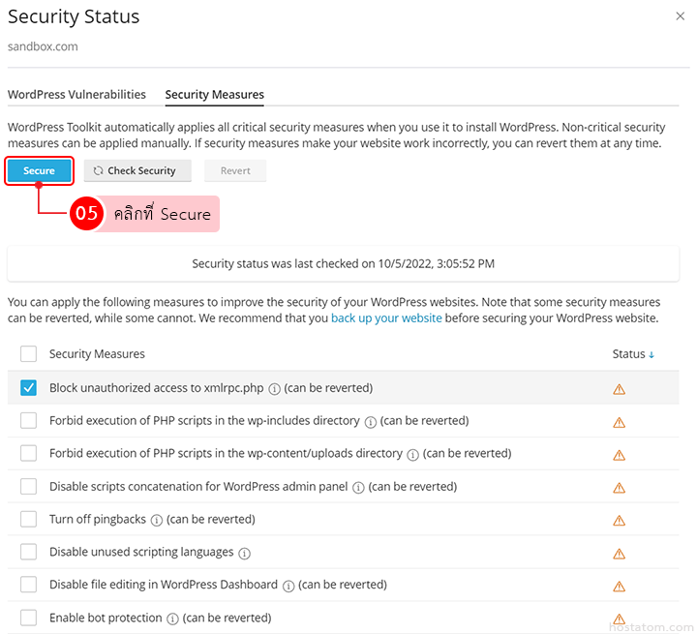Click the Check Security button
Screen dimensions: 697x634
[136, 171]
